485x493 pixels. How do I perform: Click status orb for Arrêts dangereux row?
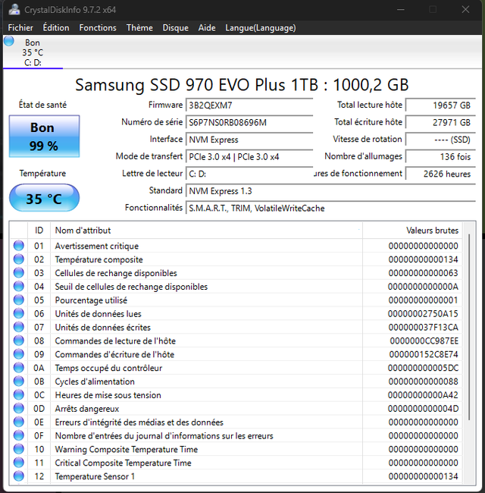click(19, 409)
